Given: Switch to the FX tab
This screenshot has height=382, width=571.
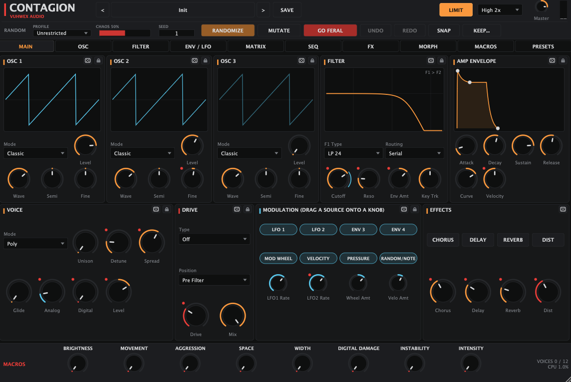Looking at the screenshot, I should click(x=371, y=46).
